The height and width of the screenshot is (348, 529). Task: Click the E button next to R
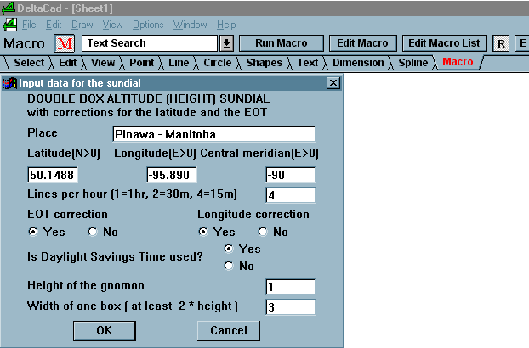[522, 43]
